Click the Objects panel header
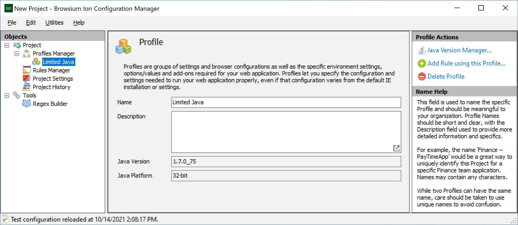The image size is (518, 225). click(53, 36)
